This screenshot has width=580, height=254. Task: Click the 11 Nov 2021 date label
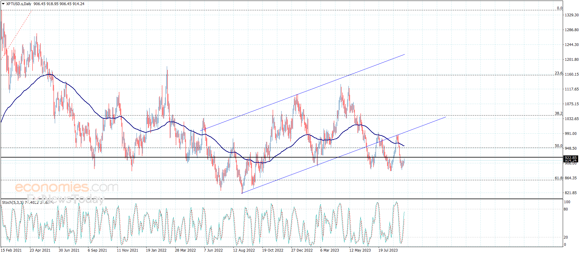[x=127, y=250]
